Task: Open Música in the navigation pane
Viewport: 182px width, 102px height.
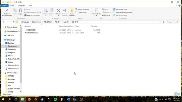Action: click(11, 56)
